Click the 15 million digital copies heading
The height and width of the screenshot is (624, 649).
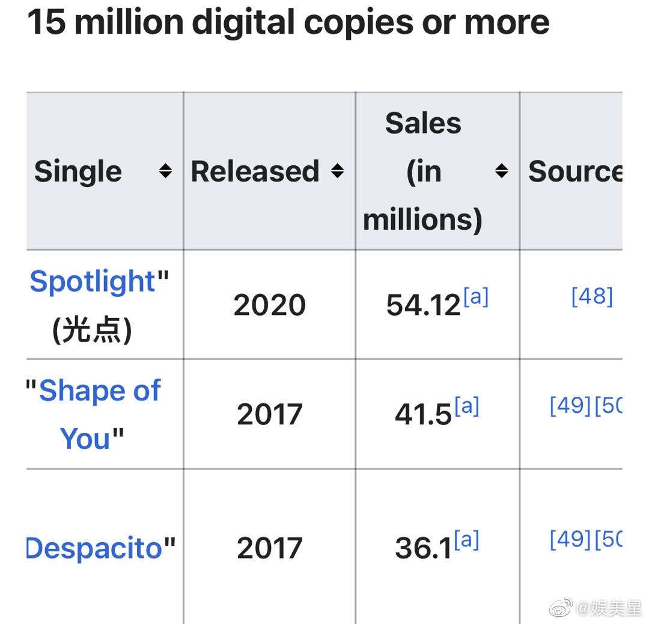[x=288, y=22]
